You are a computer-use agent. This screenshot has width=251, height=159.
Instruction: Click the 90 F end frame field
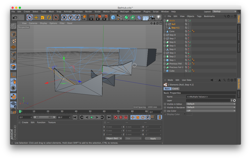(64, 117)
